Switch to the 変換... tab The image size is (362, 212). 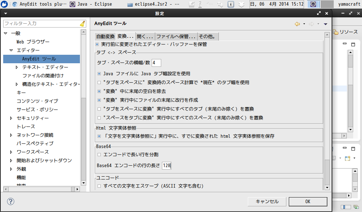(125, 36)
